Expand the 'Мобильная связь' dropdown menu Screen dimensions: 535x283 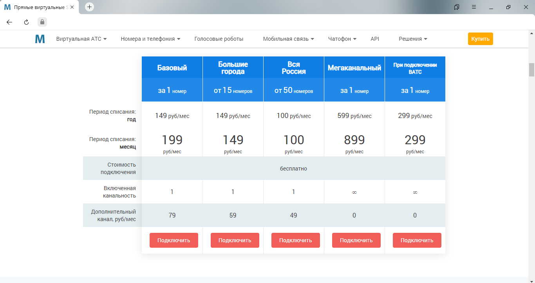(x=289, y=39)
